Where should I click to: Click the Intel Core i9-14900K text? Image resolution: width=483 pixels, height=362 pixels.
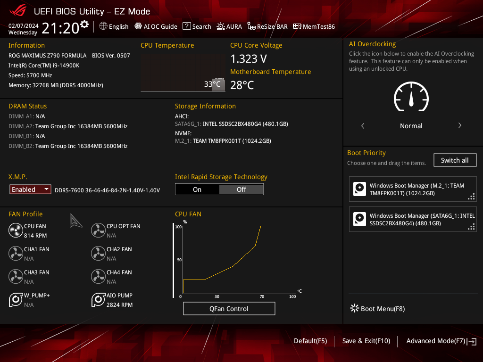pyautogui.click(x=44, y=65)
